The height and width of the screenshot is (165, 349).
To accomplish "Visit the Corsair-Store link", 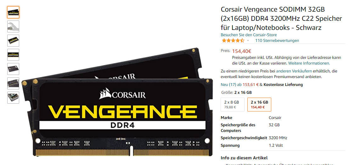I will tap(249, 35).
